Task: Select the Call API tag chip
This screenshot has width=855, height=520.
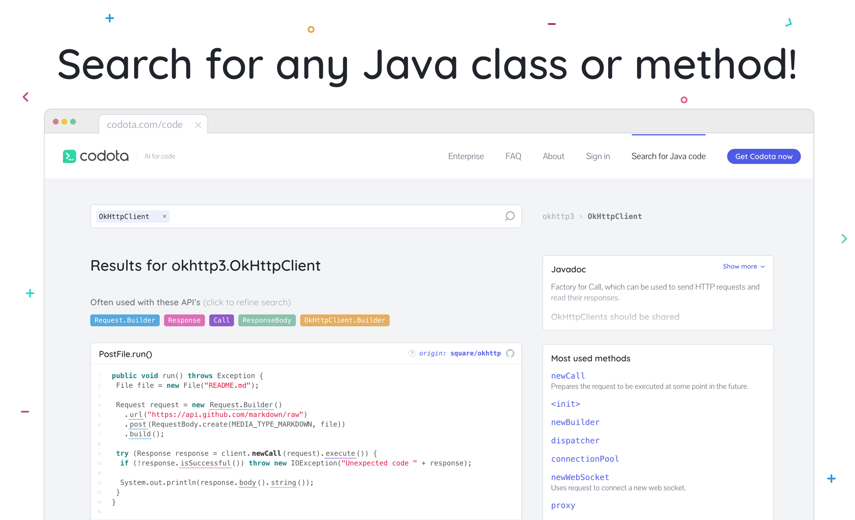Action: coord(221,320)
